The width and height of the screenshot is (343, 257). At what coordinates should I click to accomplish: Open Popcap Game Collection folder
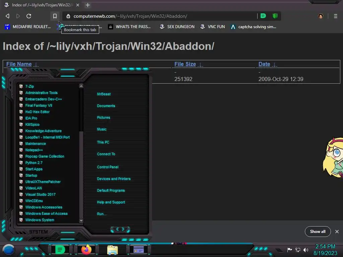point(45,156)
